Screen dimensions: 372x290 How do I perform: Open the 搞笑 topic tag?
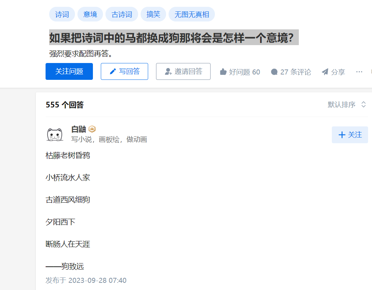point(153,14)
